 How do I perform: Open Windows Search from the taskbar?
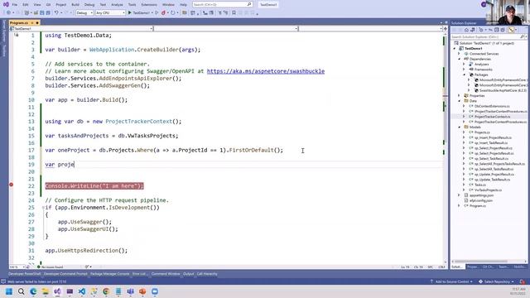[21, 291]
